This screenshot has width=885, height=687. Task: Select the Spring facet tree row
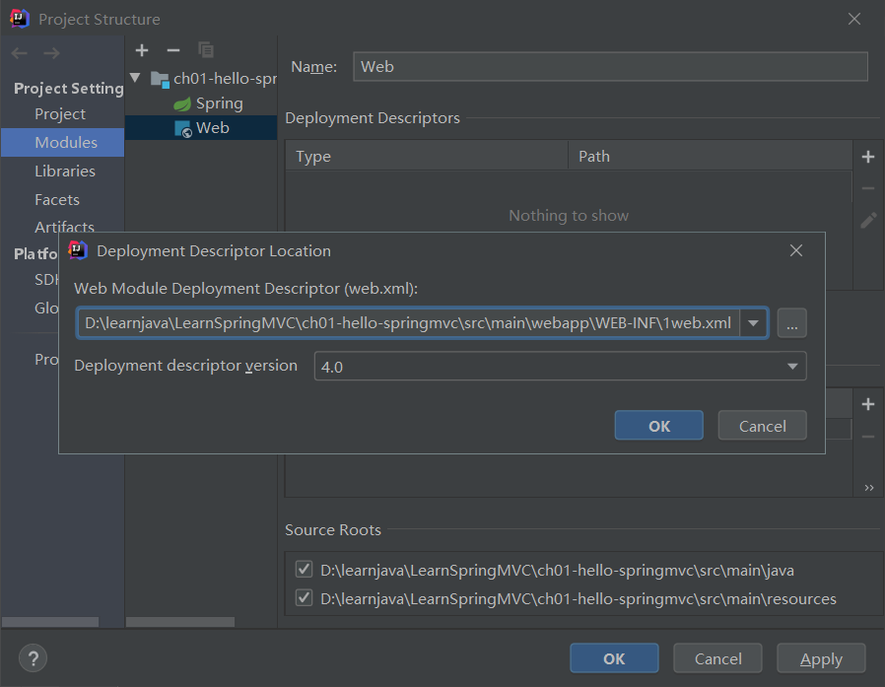coord(201,103)
